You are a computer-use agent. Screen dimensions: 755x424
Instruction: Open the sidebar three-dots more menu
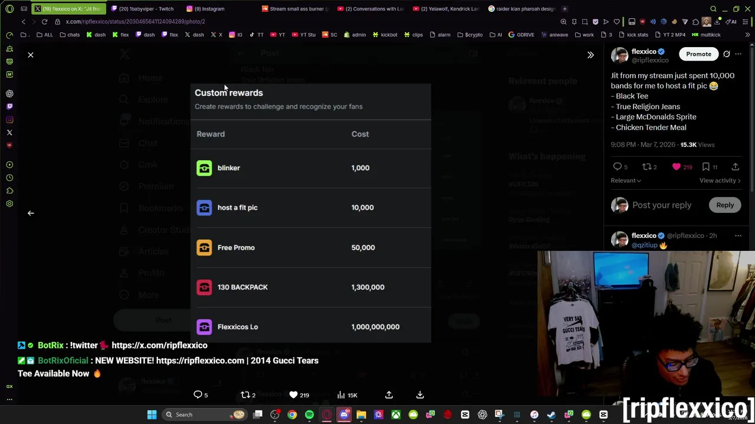[x=9, y=399]
